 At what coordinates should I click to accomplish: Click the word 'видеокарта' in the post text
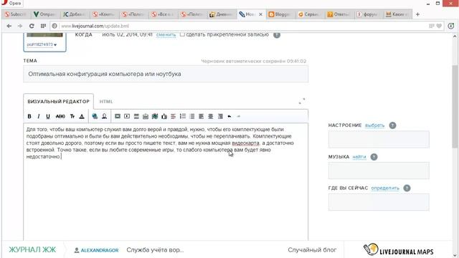pos(245,143)
